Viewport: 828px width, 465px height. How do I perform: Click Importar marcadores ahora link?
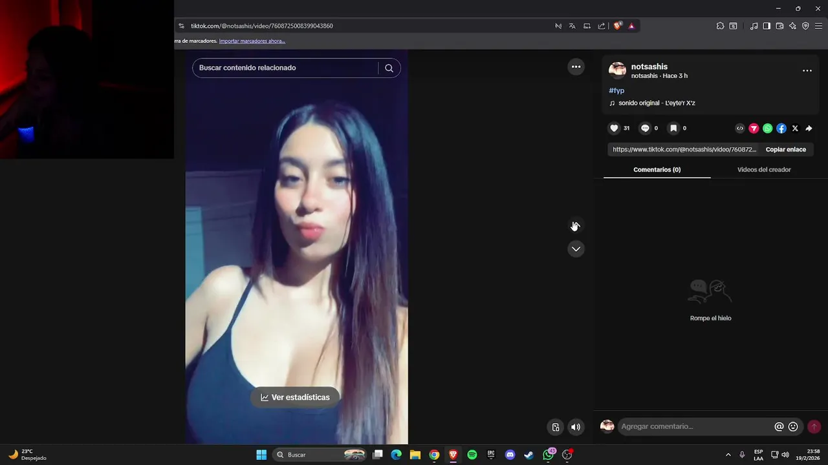point(252,41)
